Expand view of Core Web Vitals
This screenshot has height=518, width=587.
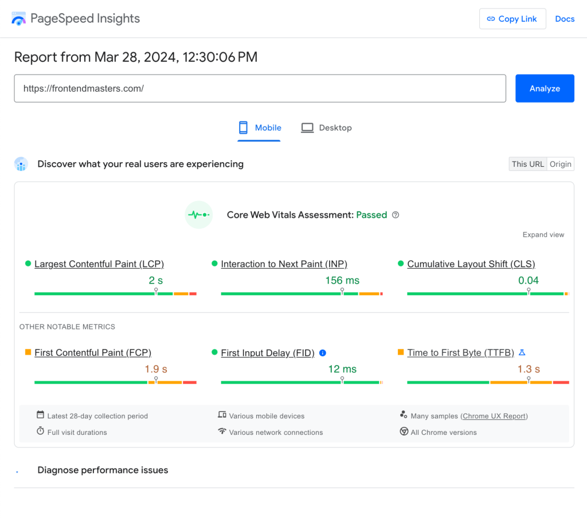[x=543, y=235]
